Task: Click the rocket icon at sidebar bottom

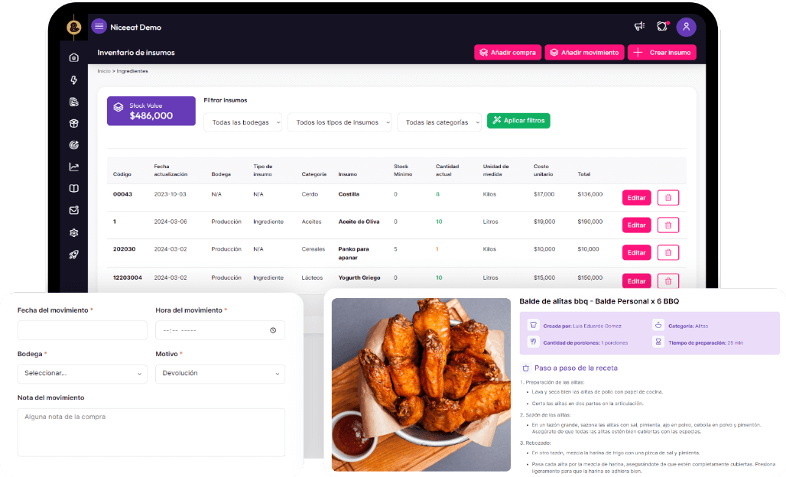Action: click(73, 254)
